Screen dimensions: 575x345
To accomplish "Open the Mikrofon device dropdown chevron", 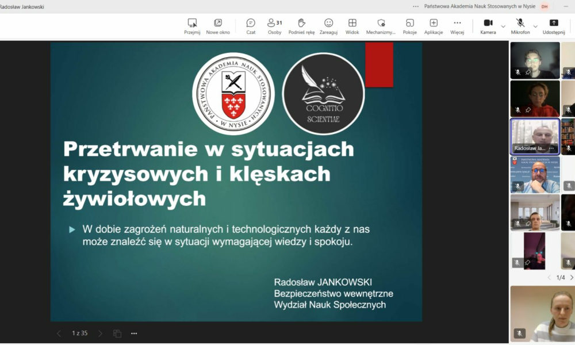I will [x=535, y=26].
